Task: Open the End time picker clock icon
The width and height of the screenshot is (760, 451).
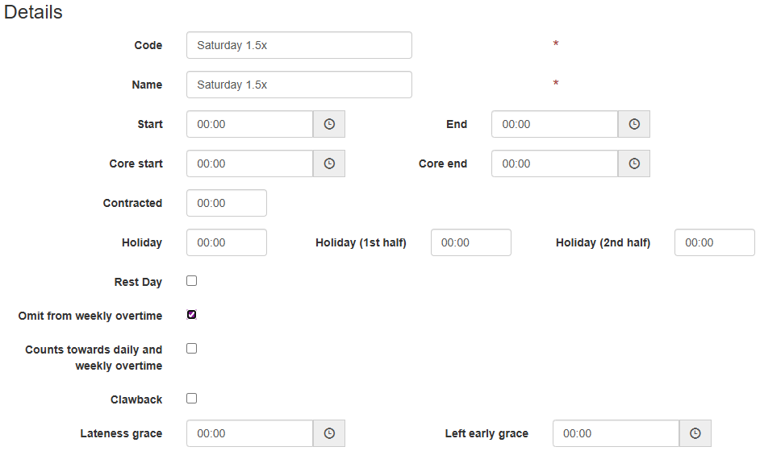Action: tap(634, 124)
